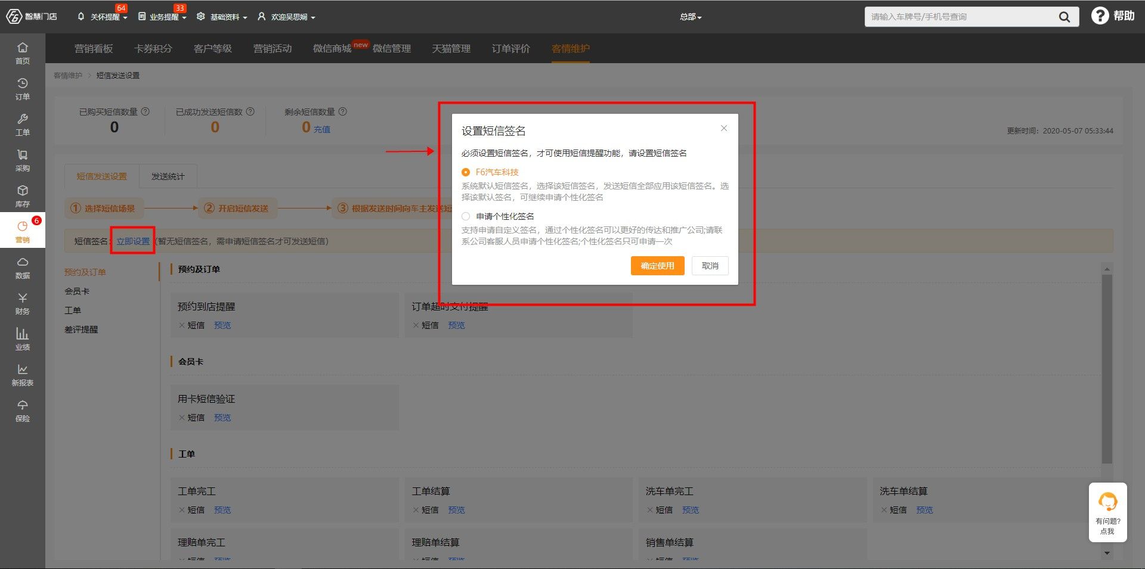Viewport: 1145px width, 569px height.
Task: Click the 立即设置 signature link
Action: 133,241
